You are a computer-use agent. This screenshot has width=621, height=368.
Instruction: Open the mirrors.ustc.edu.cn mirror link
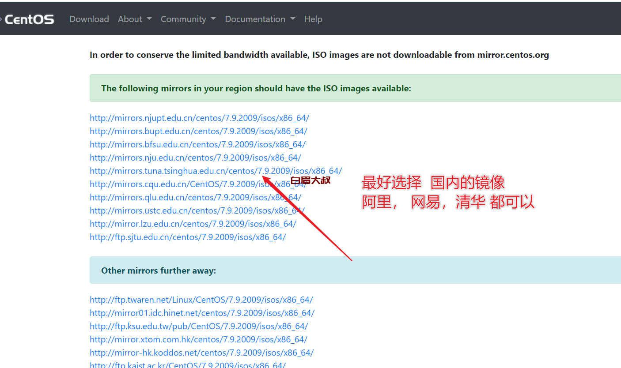(197, 210)
